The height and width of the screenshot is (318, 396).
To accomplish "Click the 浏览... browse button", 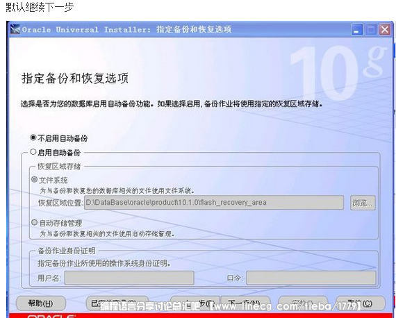I will tap(363, 203).
